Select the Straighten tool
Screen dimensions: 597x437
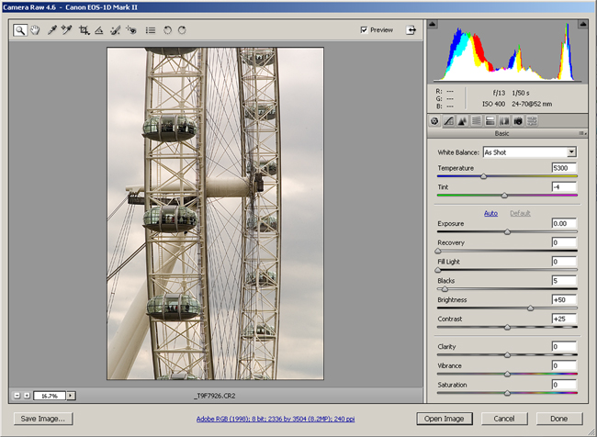coord(99,30)
